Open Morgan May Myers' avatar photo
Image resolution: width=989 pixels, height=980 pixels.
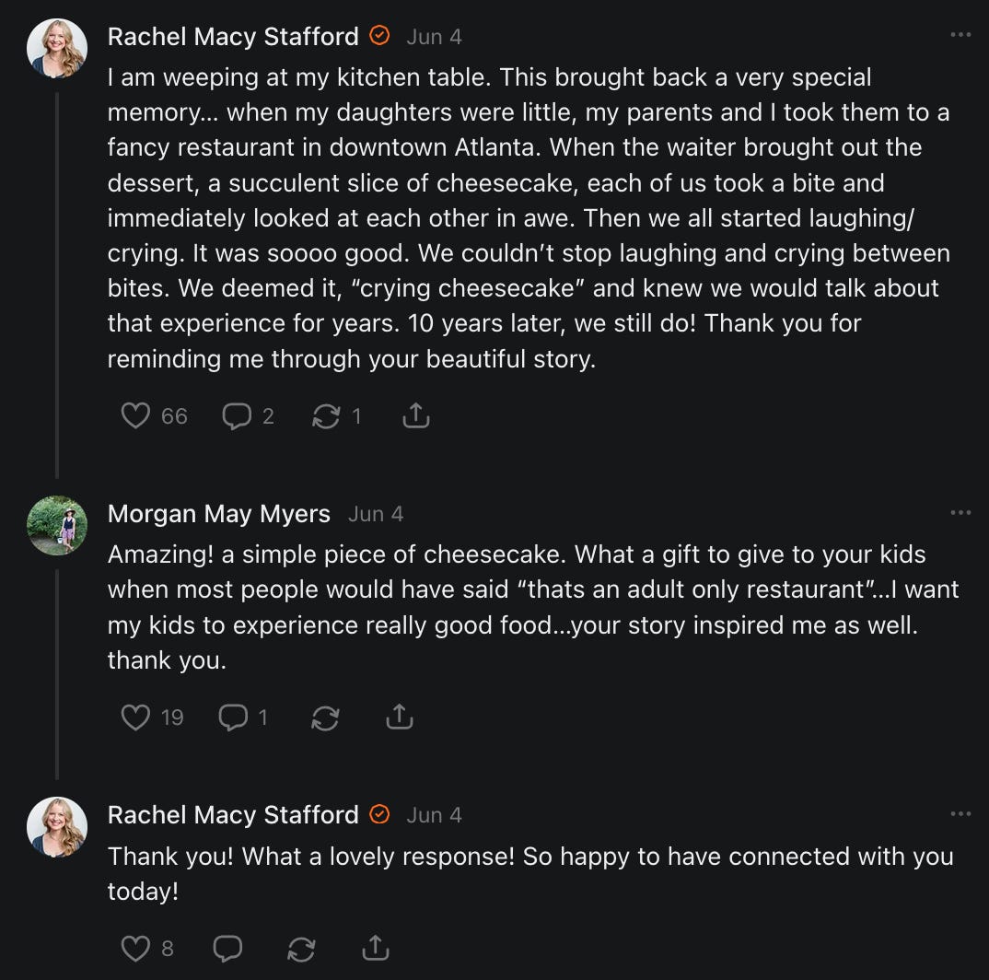tap(57, 526)
